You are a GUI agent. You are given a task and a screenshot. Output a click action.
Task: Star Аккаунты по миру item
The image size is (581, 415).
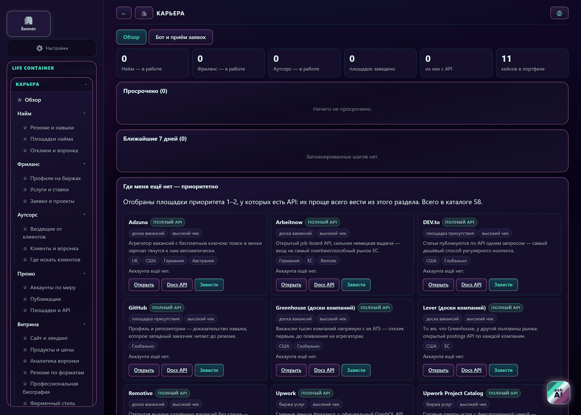[x=26, y=288]
